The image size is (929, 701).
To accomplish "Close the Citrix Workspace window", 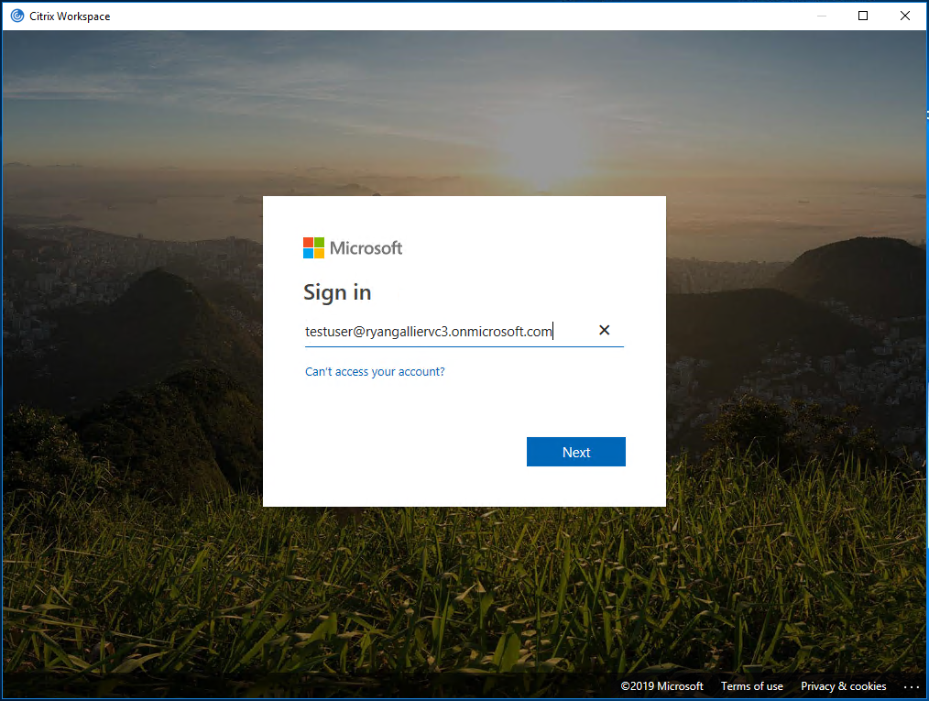I will pyautogui.click(x=905, y=16).
